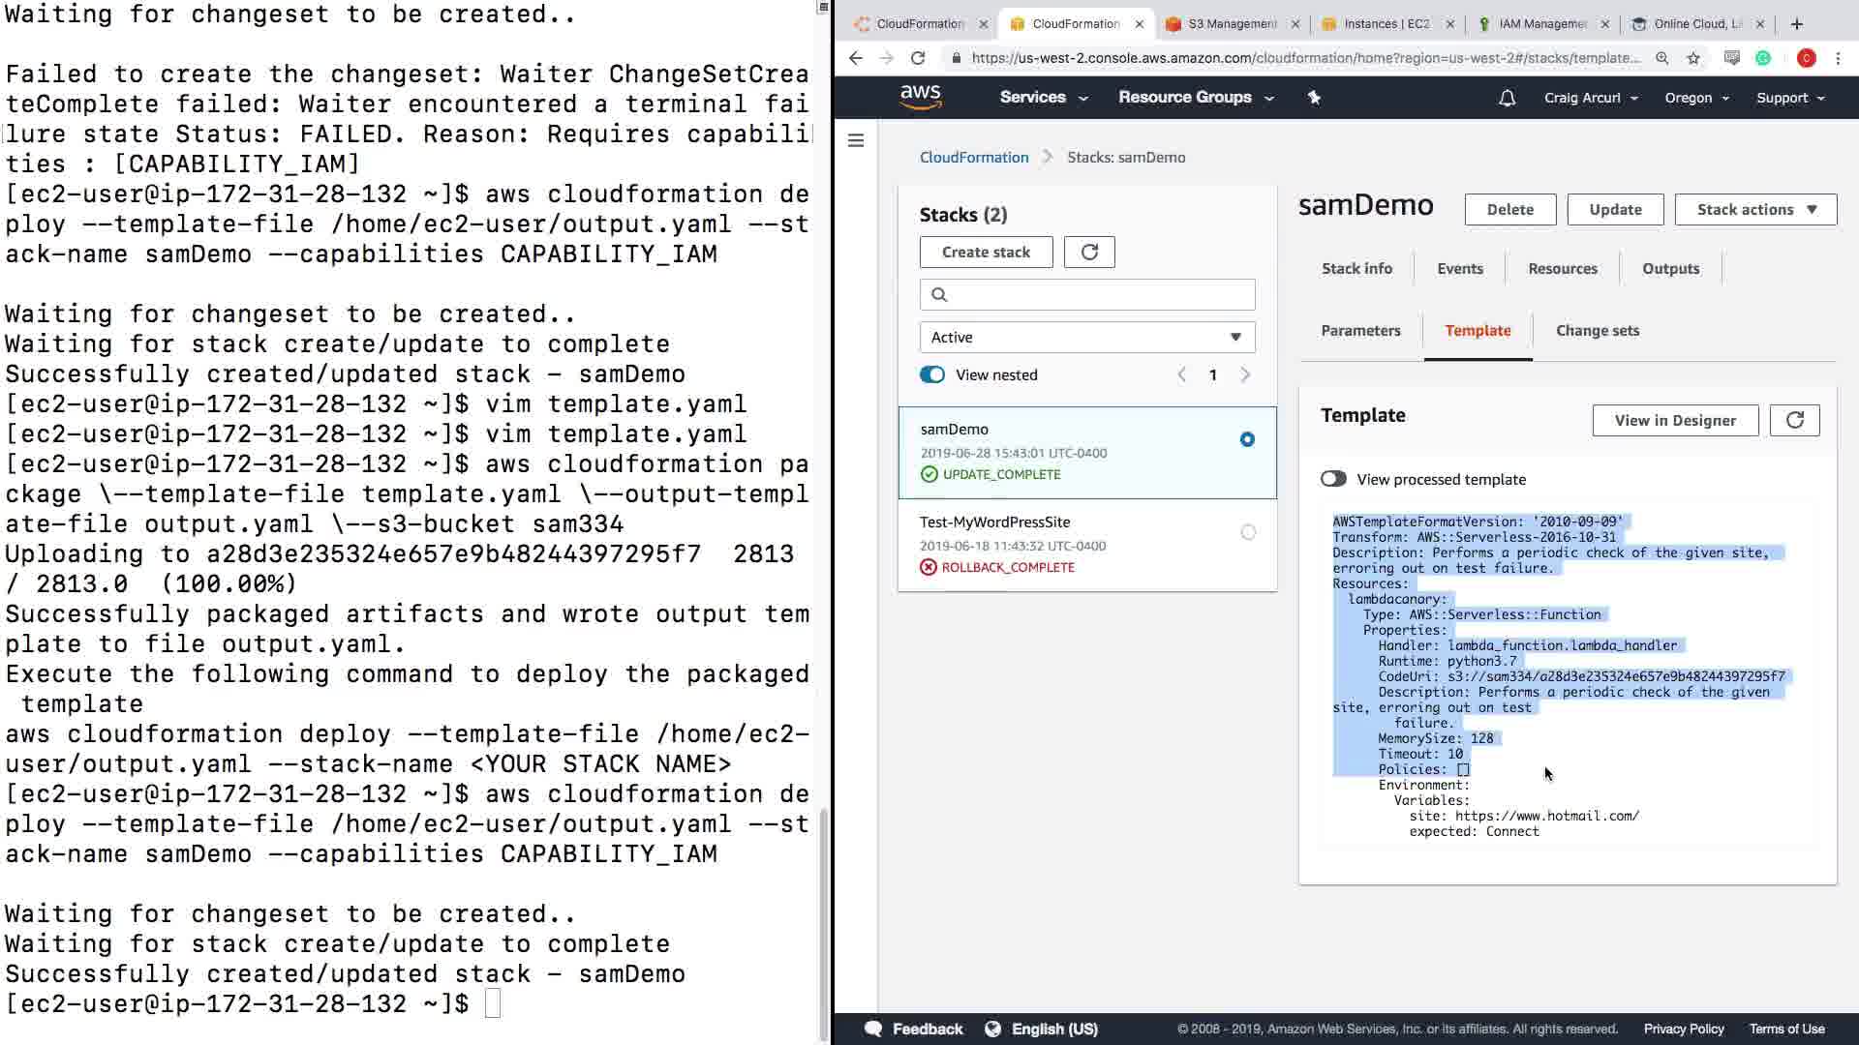The width and height of the screenshot is (1859, 1045).
Task: Click the AWS logo home icon
Action: tap(920, 97)
